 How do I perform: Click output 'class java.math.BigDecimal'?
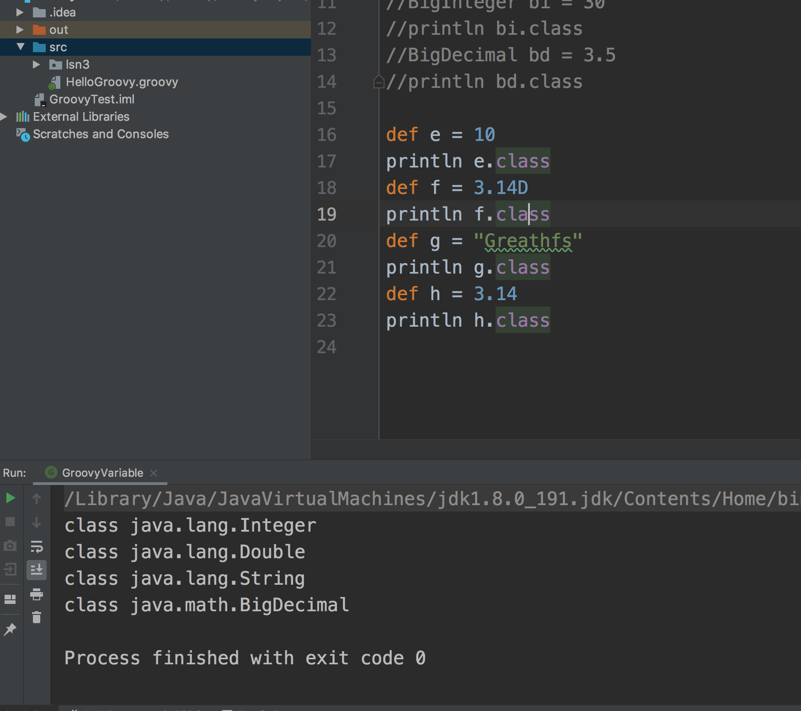(x=207, y=605)
